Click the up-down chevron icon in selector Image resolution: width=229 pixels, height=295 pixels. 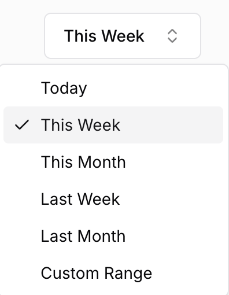click(x=172, y=36)
